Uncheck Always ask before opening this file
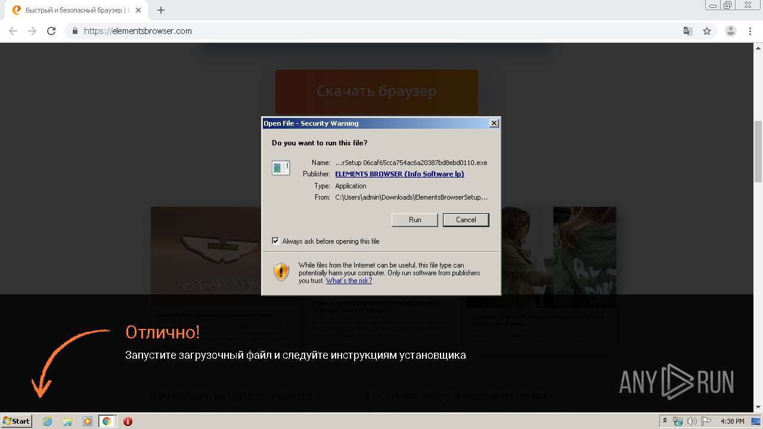Screen dimensions: 763x429 click(275, 241)
